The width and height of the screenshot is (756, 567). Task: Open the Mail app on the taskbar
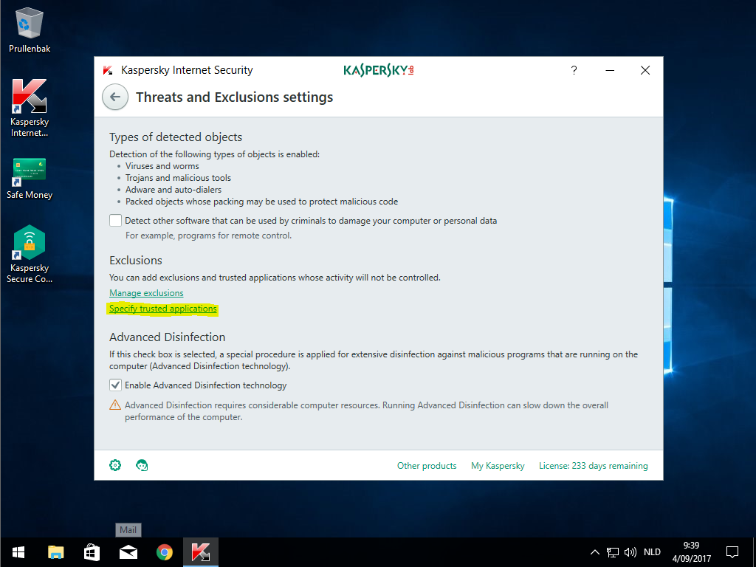pyautogui.click(x=128, y=552)
